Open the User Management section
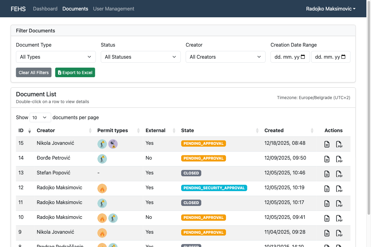 [113, 9]
